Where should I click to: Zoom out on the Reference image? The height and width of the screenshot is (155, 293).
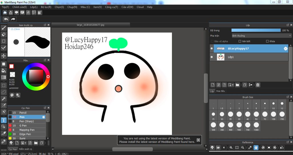[x=243, y=148]
